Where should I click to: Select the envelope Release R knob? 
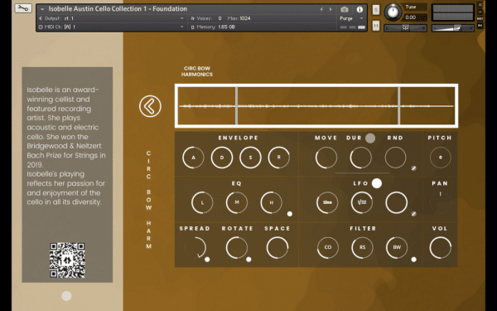pyautogui.click(x=279, y=158)
